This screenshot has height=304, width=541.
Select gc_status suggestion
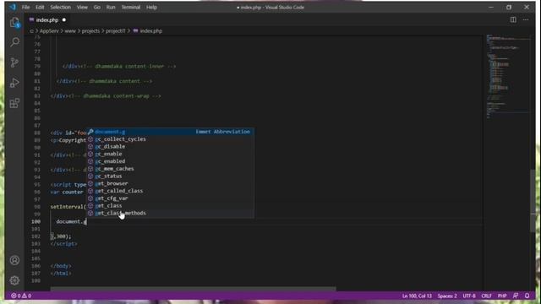pyautogui.click(x=170, y=176)
